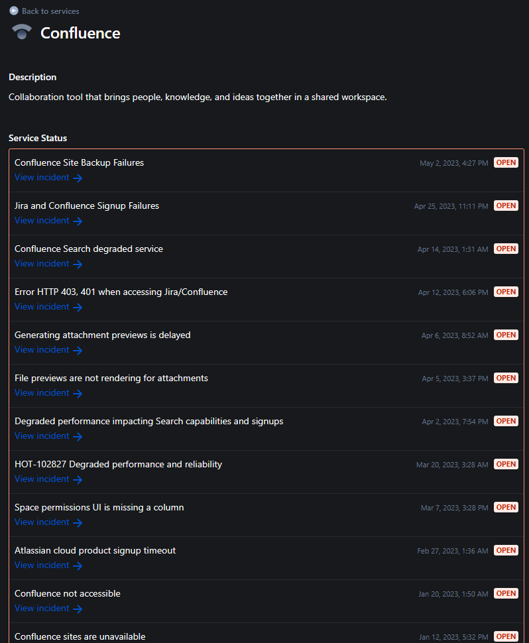Click the arrow icon beside View incident for Atlassian cloud product signup timeout
The height and width of the screenshot is (643, 529).
[x=76, y=565]
